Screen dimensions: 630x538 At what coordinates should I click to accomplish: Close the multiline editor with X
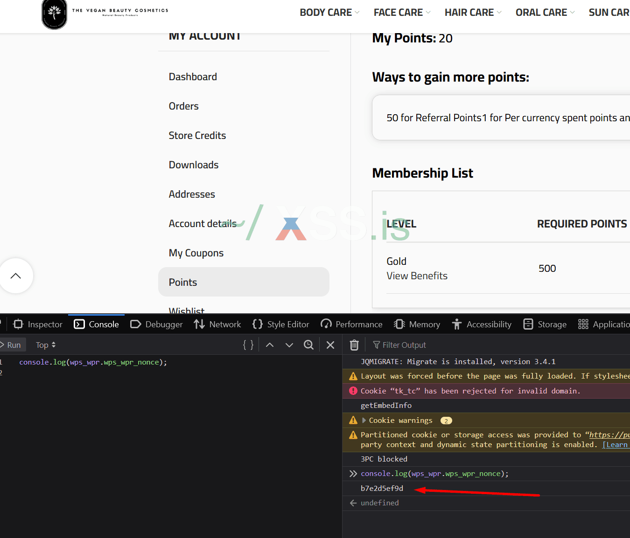coord(330,345)
